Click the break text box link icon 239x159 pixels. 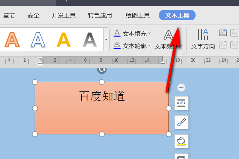point(234,33)
